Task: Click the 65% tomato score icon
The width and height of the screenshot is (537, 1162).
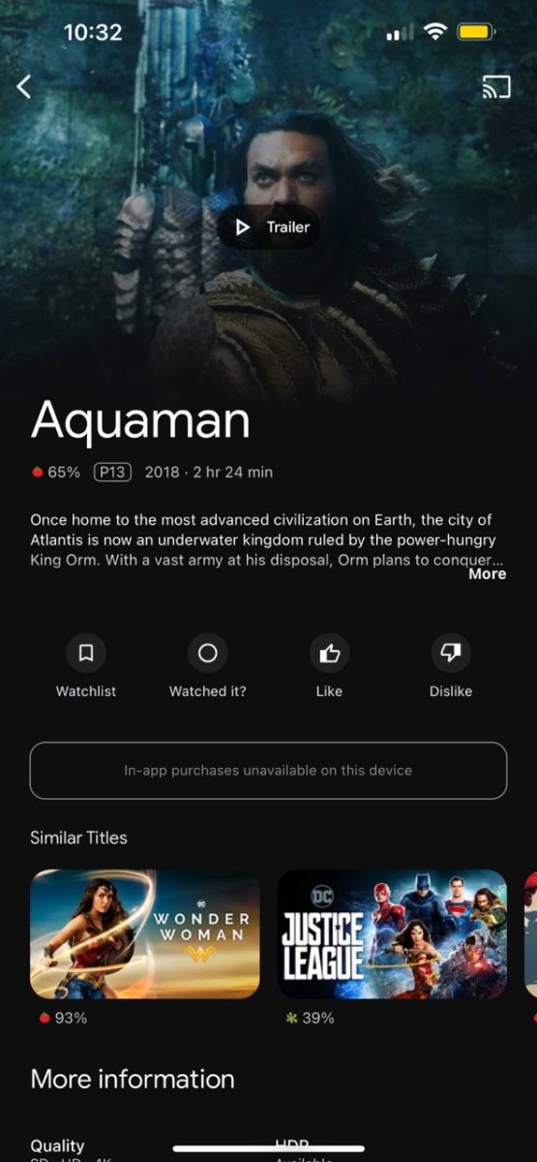Action: 37,473
